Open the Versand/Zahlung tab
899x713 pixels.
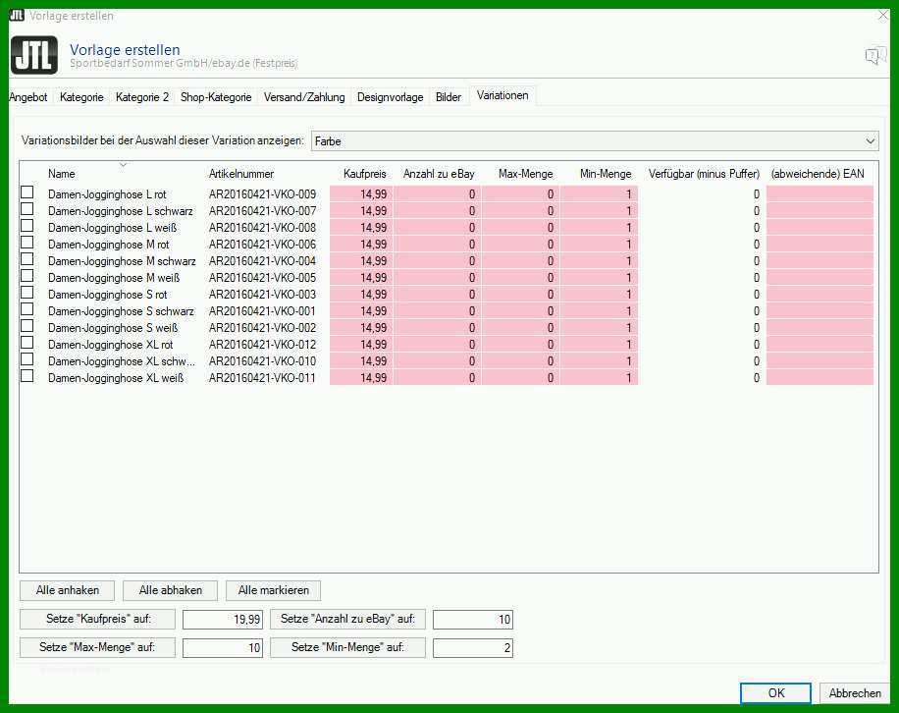(x=304, y=97)
